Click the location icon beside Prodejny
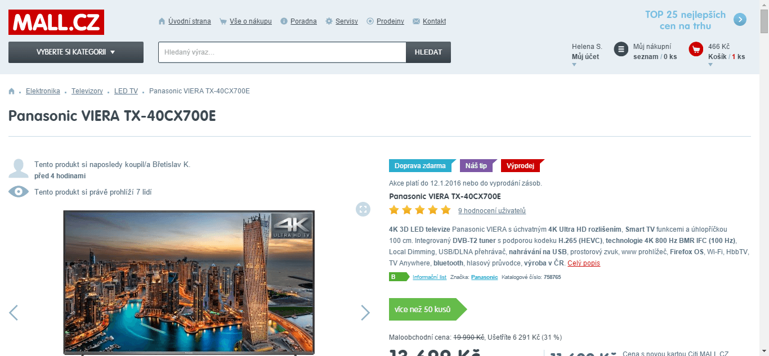This screenshot has height=356, width=769. click(x=370, y=21)
